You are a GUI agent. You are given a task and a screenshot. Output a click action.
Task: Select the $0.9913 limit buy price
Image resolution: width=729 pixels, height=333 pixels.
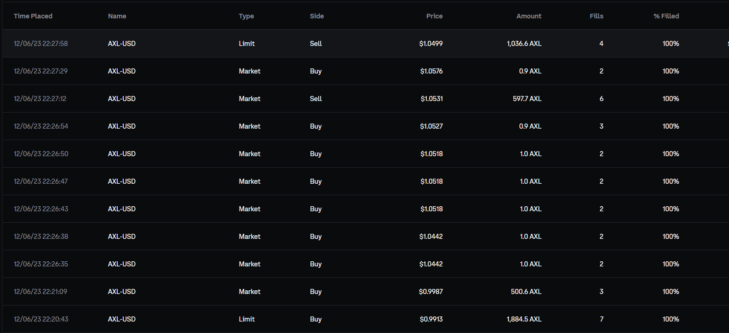[431, 319]
